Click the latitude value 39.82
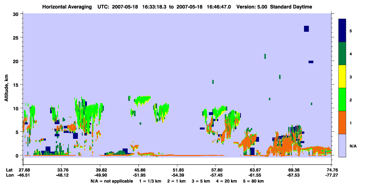Screen dimensions: 368x189 pyautogui.click(x=100, y=170)
